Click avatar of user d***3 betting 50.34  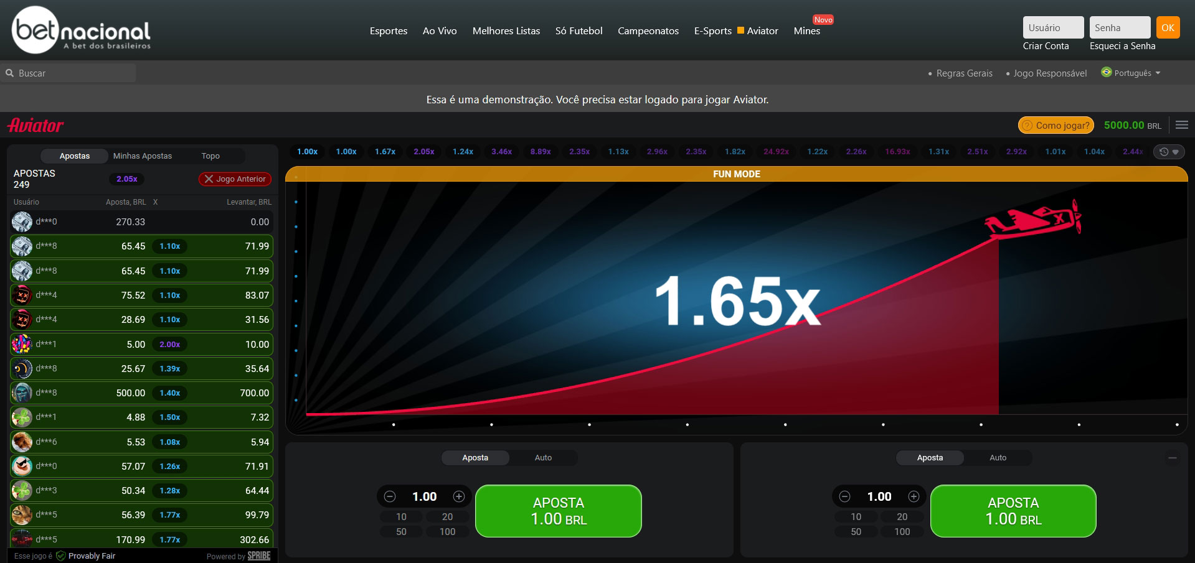[22, 490]
